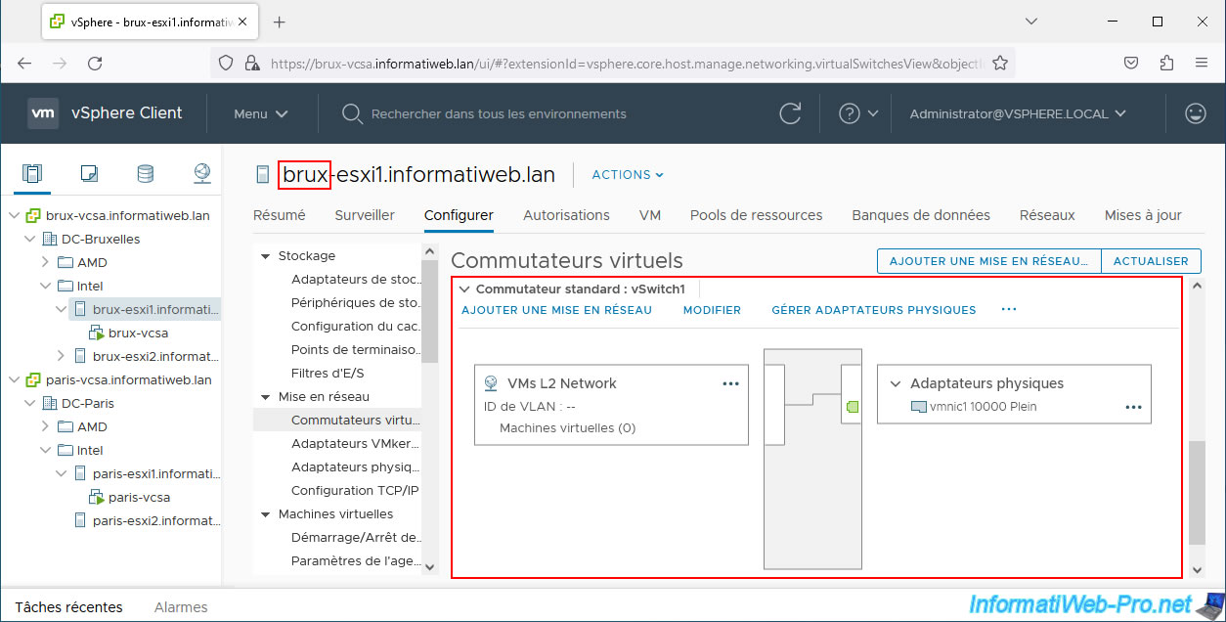Open the VMs and Templates inventory view
The image size is (1226, 622).
[89, 174]
